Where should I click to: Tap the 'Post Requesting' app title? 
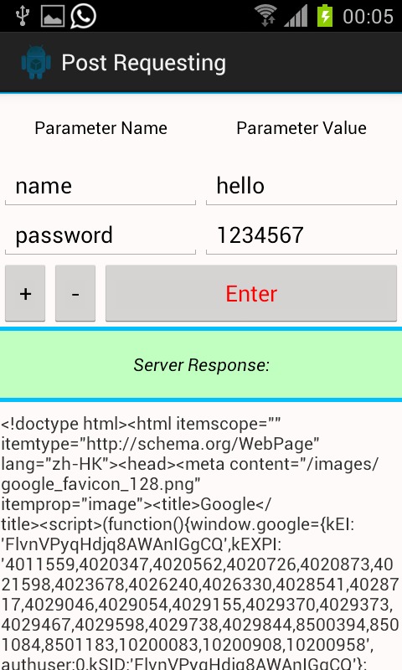click(143, 63)
